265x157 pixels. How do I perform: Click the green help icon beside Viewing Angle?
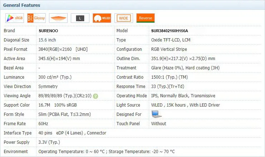(x=95, y=96)
